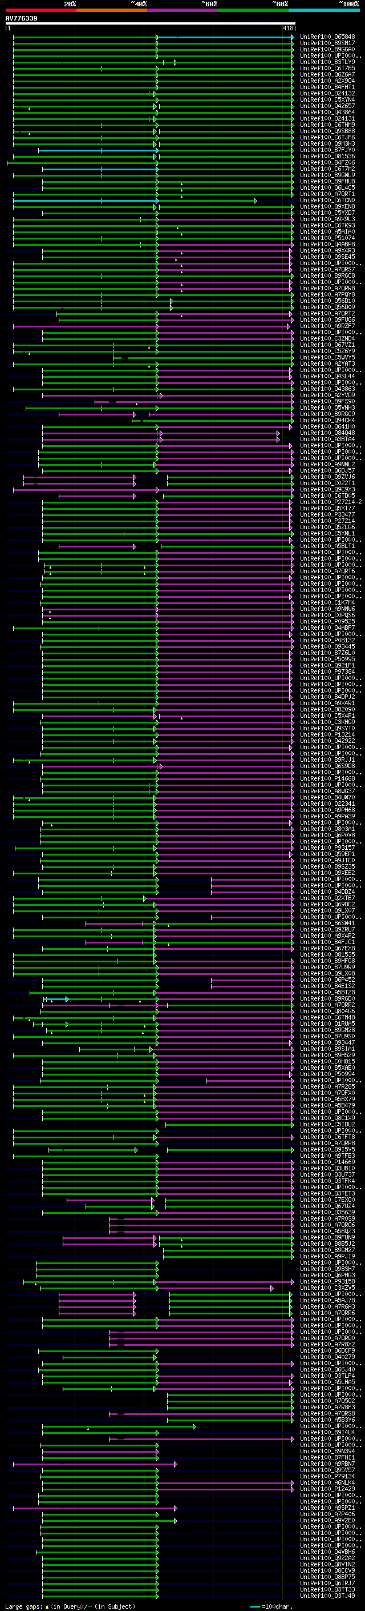Image resolution: width=365 pixels, height=1611 pixels.
Task: Click the UniRef100_Q3TJ49 label
Action: [x=327, y=1596]
